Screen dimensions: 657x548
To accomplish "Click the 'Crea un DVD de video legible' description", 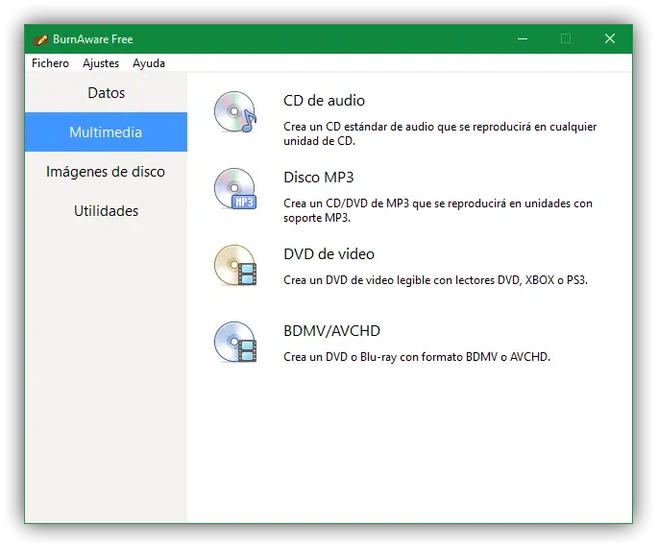I will [435, 280].
